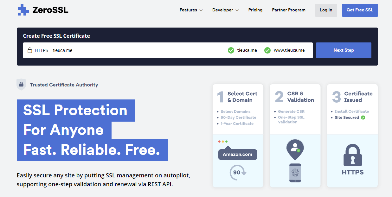Viewport: 392px width, 197px height.
Task: Click the Easily secure any site description text
Action: tap(103, 180)
